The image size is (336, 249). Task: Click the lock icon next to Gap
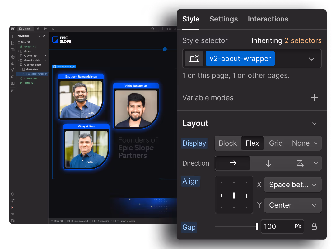pos(314,227)
